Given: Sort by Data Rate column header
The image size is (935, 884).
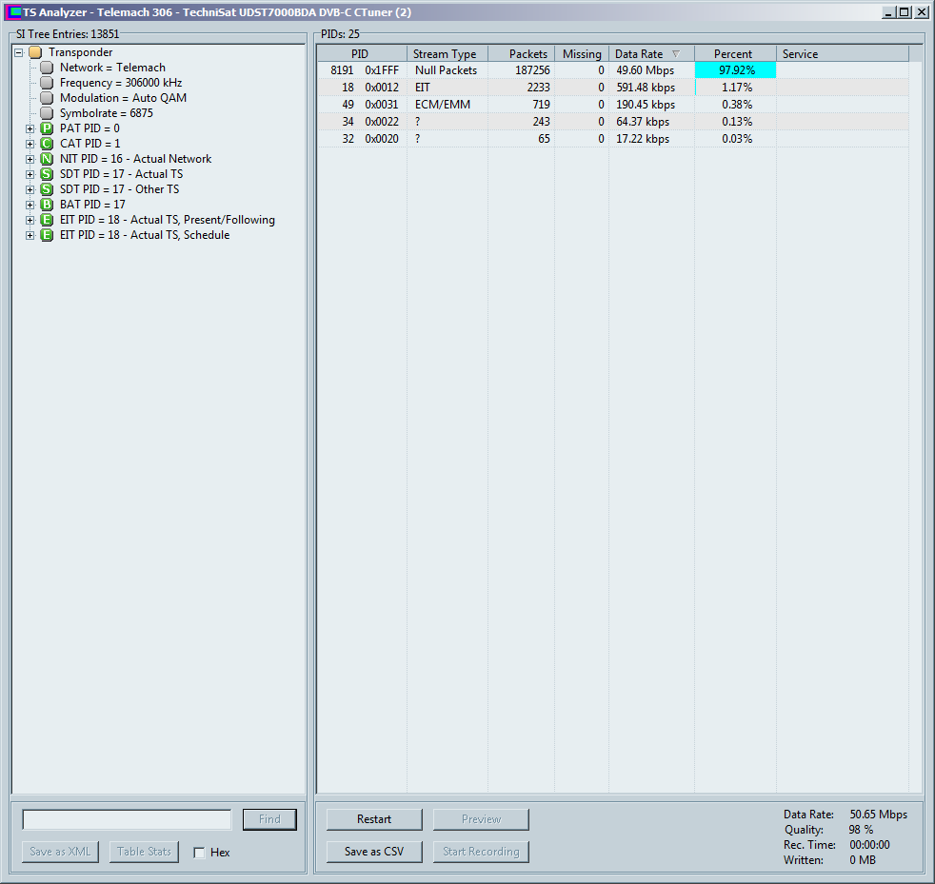Looking at the screenshot, I should (652, 53).
